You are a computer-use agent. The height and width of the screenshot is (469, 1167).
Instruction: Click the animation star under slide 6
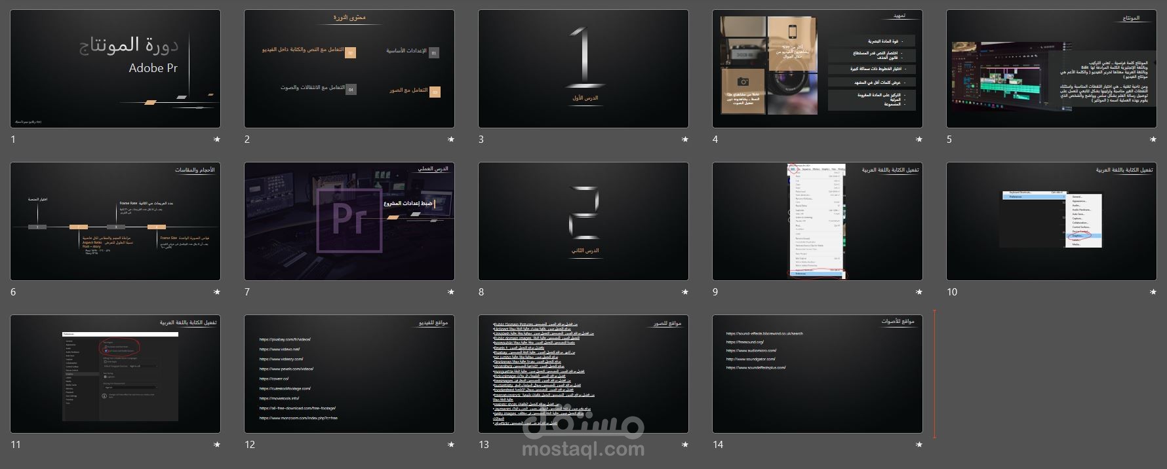[217, 292]
